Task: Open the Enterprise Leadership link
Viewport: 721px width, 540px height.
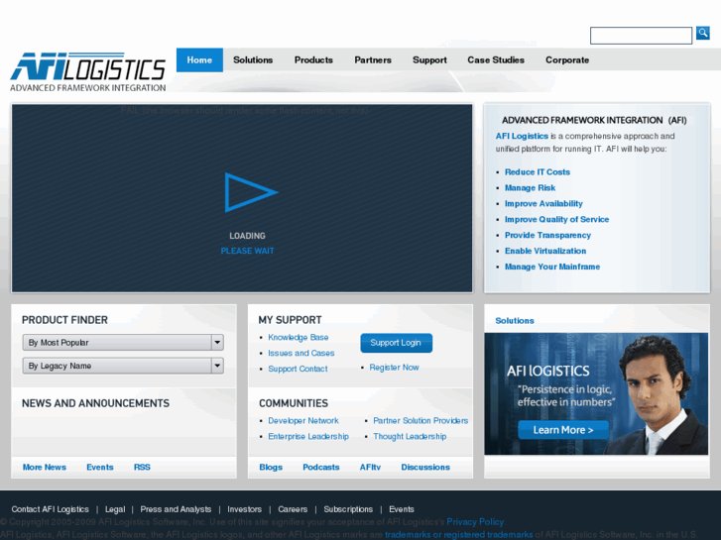Action: click(308, 436)
